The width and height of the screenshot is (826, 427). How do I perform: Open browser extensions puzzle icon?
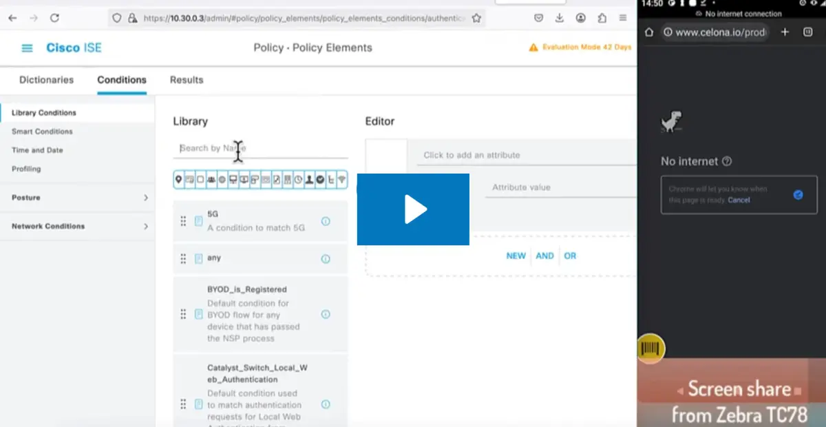(602, 18)
